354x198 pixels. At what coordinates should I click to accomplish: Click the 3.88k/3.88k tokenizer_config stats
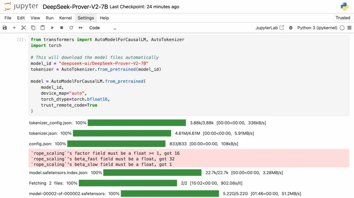[228, 123]
